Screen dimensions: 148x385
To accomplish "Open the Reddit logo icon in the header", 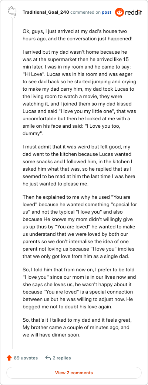I will (120, 12).
